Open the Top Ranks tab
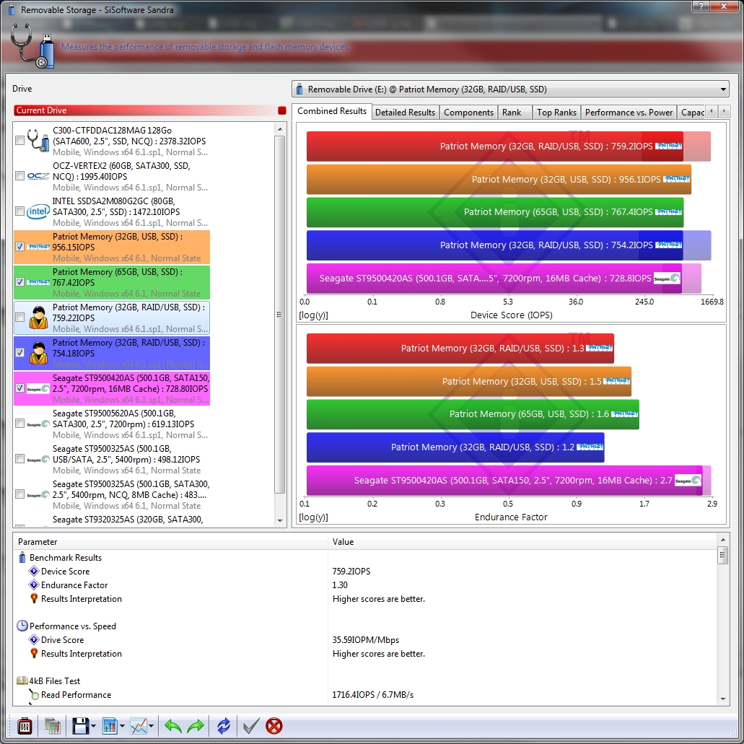The width and height of the screenshot is (744, 744). point(556,113)
